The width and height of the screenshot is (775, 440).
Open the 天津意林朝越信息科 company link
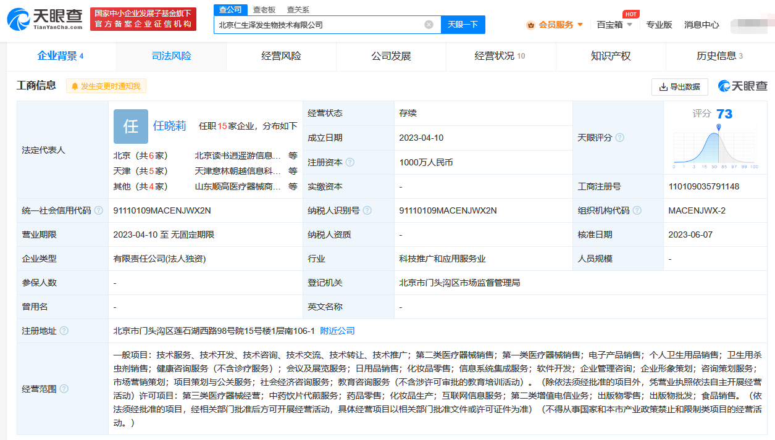click(x=238, y=171)
